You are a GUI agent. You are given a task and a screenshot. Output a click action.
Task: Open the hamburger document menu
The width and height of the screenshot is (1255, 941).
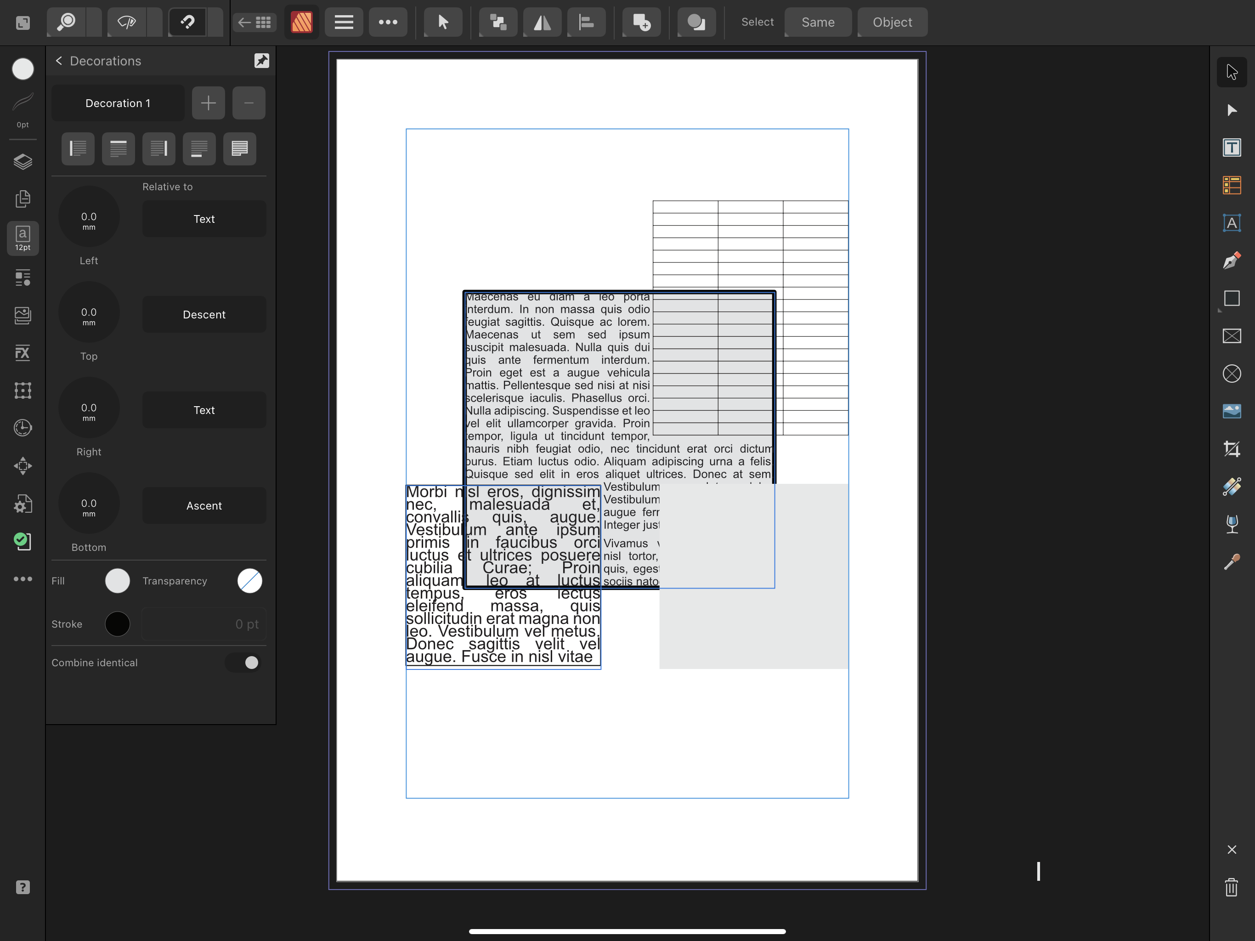tap(343, 22)
